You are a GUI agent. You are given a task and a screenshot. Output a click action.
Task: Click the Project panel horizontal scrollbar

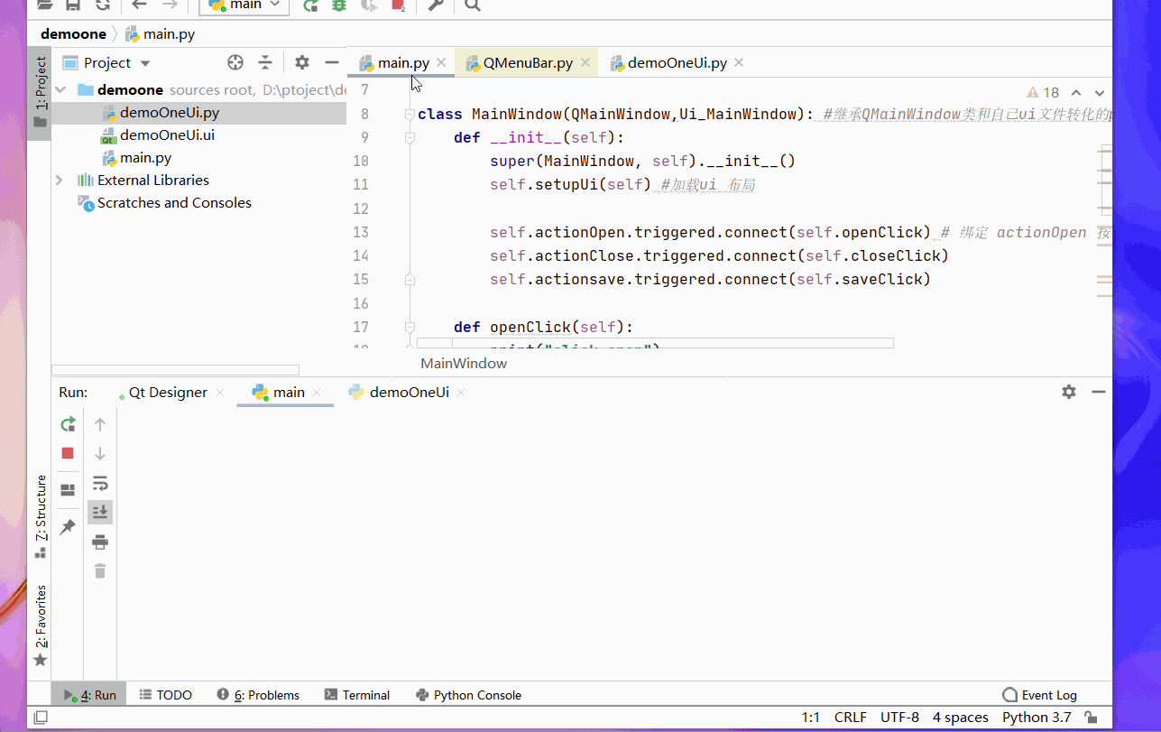point(175,370)
